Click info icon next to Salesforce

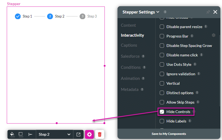[x=143, y=56]
